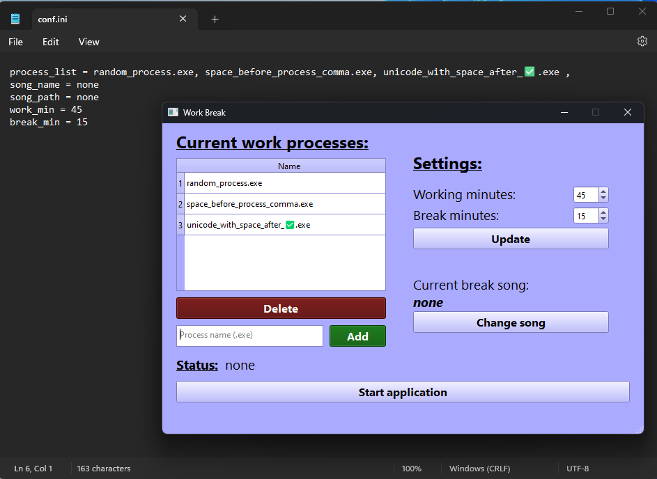Click row header number 1
This screenshot has width=657, height=479.
click(180, 183)
